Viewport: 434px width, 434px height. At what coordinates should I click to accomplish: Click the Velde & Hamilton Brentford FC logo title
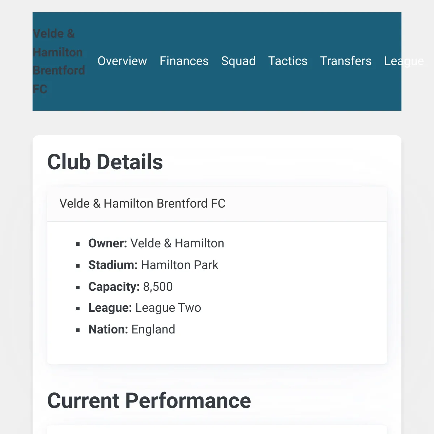59,61
